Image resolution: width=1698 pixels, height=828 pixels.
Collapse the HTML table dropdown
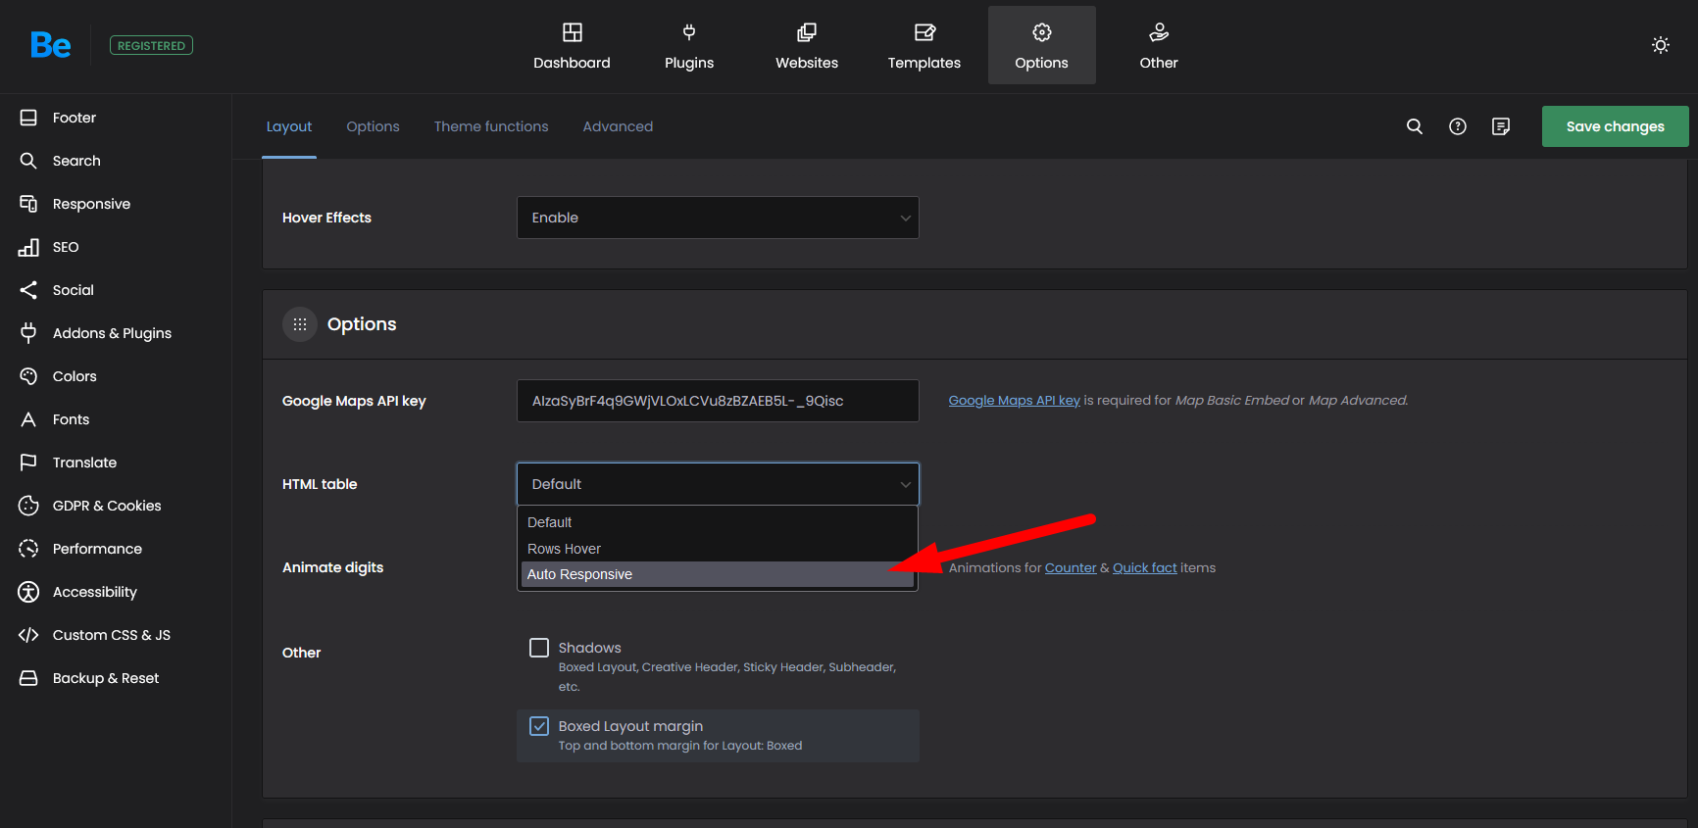718,484
